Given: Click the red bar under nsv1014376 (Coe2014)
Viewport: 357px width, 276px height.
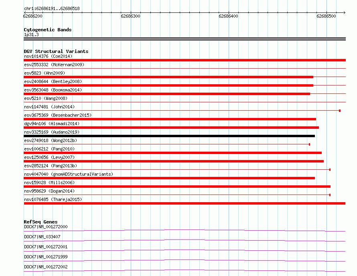Looking at the screenshot, I should tap(185, 60).
